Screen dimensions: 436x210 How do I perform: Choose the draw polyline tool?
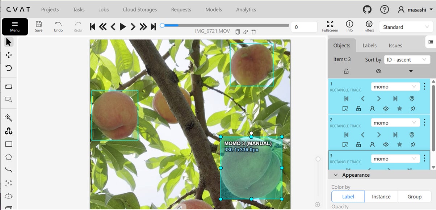[9, 170]
